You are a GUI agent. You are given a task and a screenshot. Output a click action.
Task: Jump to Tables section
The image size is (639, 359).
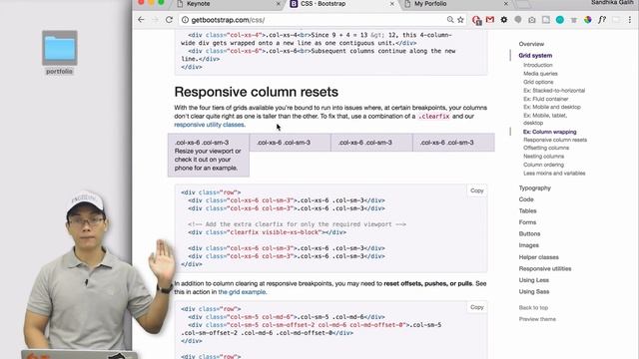click(x=527, y=210)
